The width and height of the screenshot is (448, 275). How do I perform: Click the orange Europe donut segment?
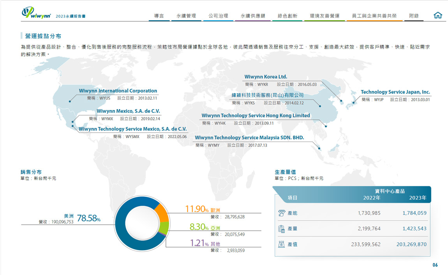[x=161, y=212]
